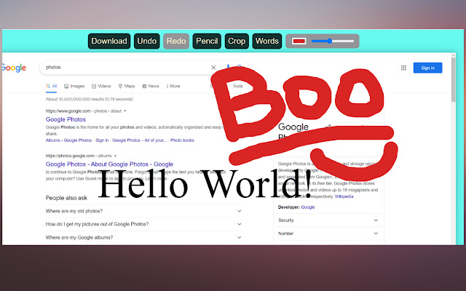Activate the Crop tool
This screenshot has width=466, height=291.
[237, 41]
